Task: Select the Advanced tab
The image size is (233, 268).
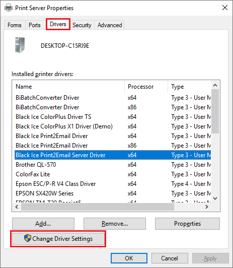Action: [x=110, y=25]
